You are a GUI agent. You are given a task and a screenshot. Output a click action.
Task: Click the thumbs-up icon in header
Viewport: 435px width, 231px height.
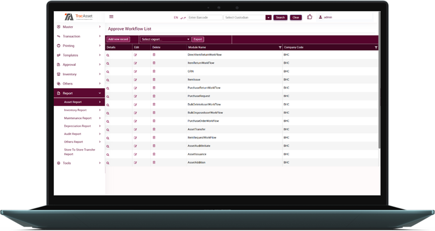(x=310, y=17)
